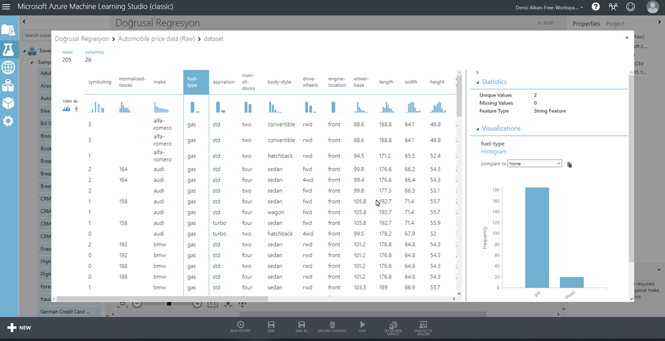Open the Projects section in sidebar
Viewport: 665px width, 341px height.
click(x=9, y=30)
